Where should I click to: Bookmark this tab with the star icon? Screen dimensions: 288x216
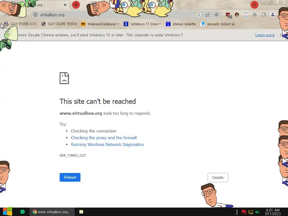[x=217, y=15]
